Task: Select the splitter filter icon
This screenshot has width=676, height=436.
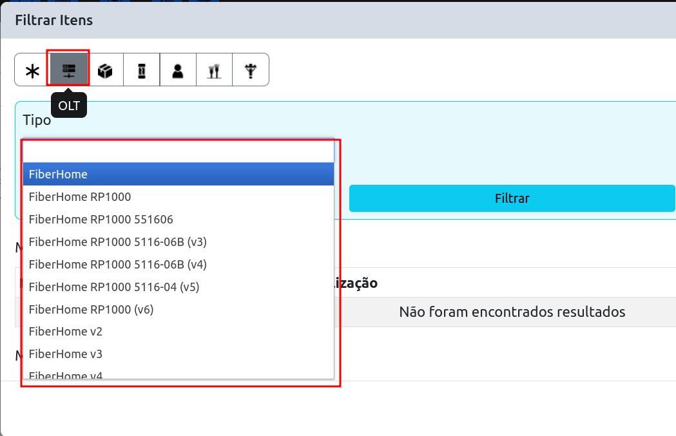Action: click(x=251, y=70)
